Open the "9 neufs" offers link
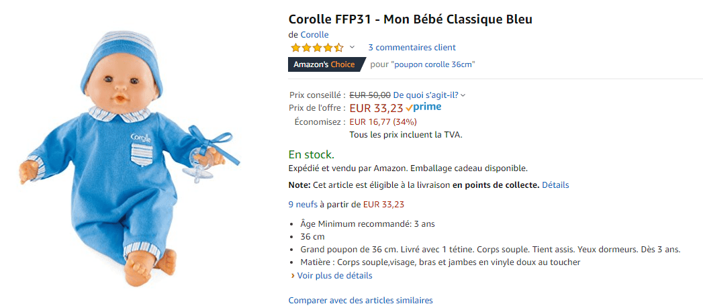 pyautogui.click(x=303, y=205)
